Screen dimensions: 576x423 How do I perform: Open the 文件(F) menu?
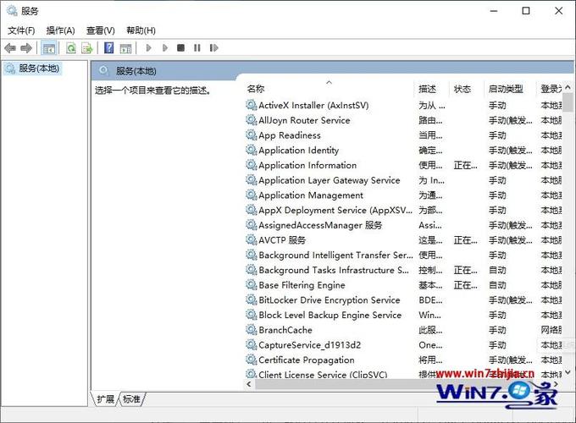[21, 30]
